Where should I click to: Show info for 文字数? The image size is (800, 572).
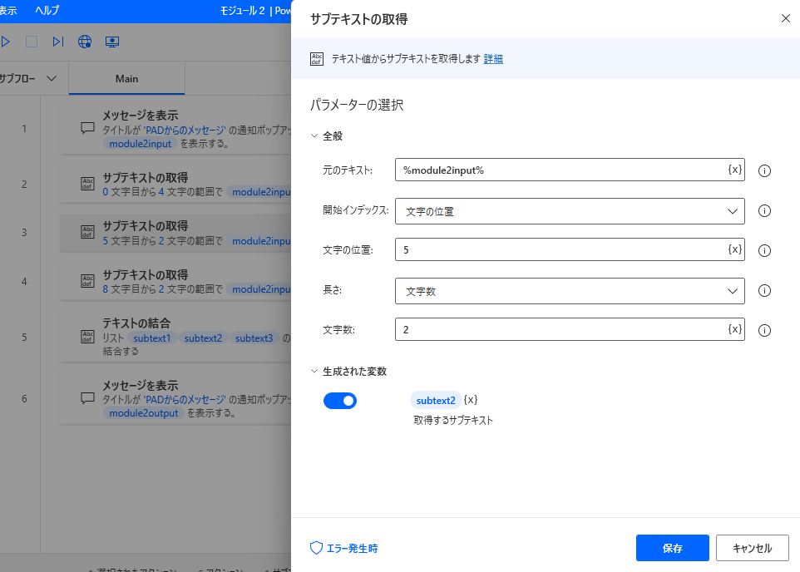764,330
